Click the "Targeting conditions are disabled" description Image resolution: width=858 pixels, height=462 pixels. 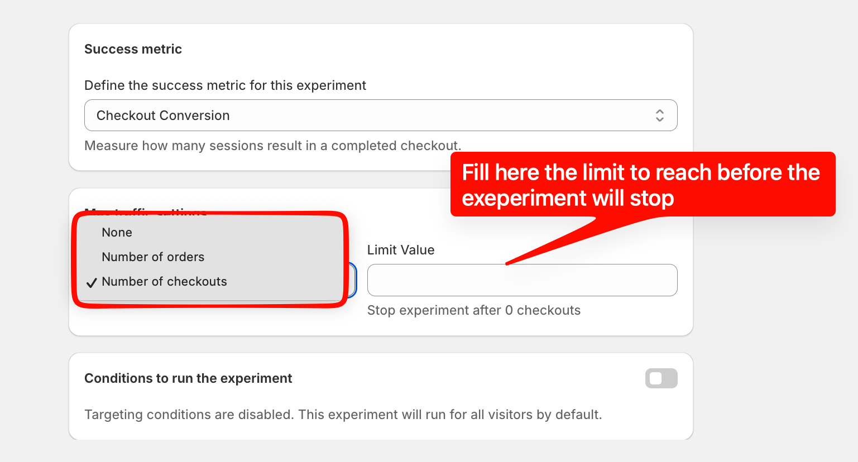tap(343, 415)
